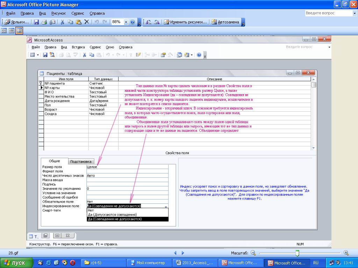This screenshot has width=358, height=268.
Task: Open the Правка menu of Picture Manager
Action: 27,13
